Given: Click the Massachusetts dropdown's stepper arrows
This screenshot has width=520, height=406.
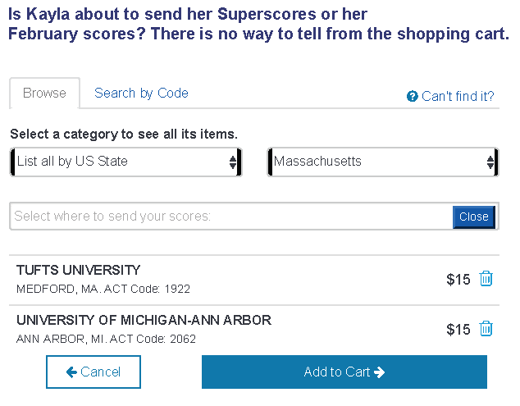Looking at the screenshot, I should [490, 162].
